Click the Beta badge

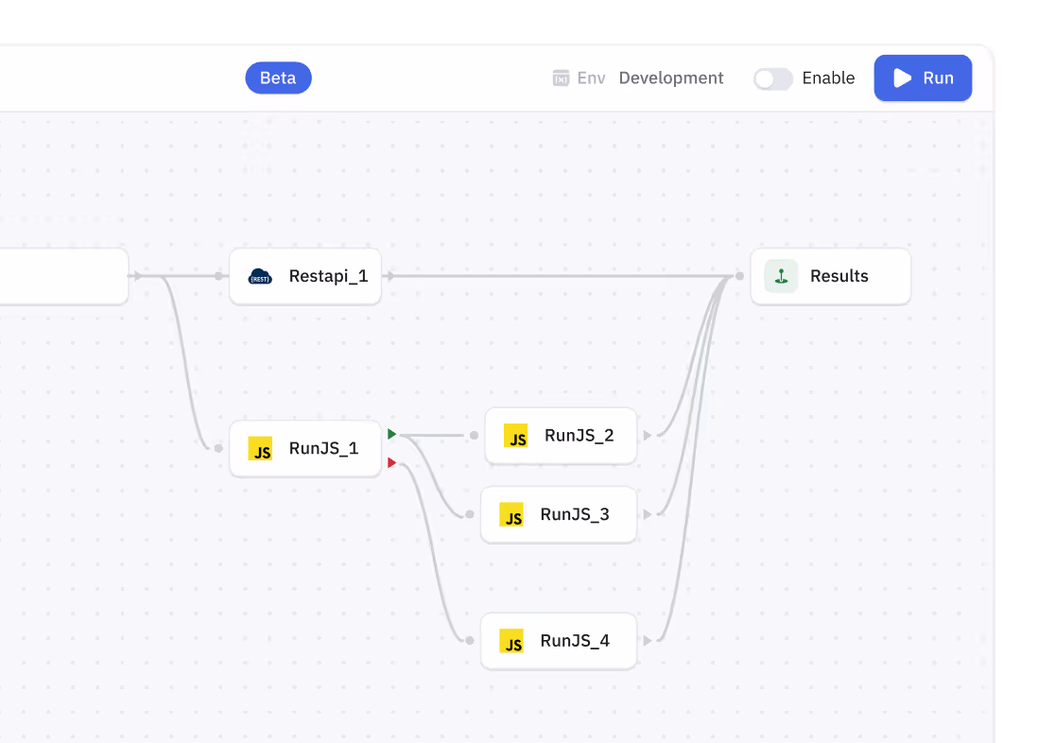278,78
